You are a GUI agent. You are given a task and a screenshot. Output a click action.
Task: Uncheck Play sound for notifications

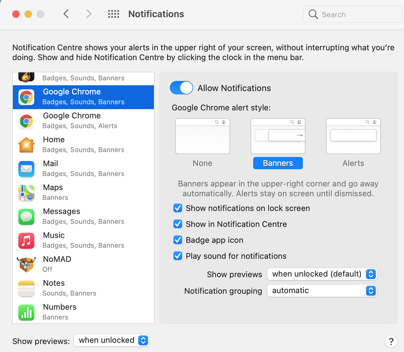pyautogui.click(x=178, y=256)
